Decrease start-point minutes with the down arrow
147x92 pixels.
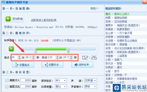click(19, 58)
